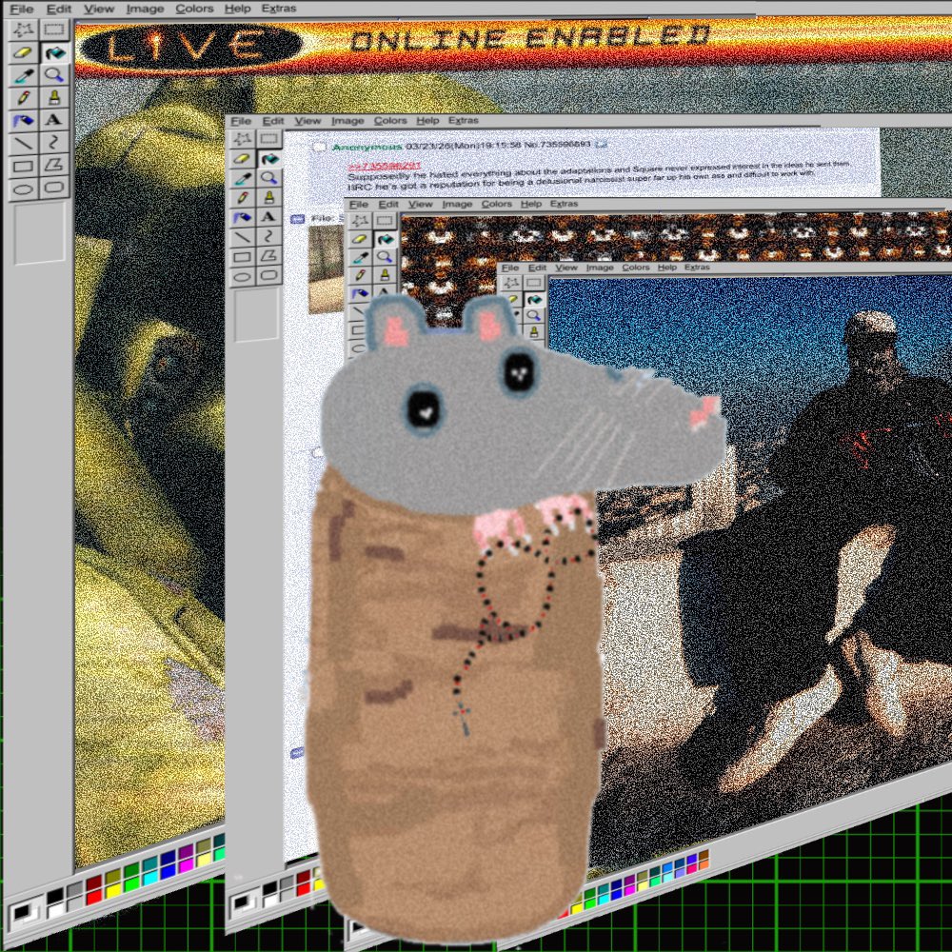This screenshot has height=952, width=952.
Task: Select rectangular Select in front seated-man Paint window
Action: point(534,283)
